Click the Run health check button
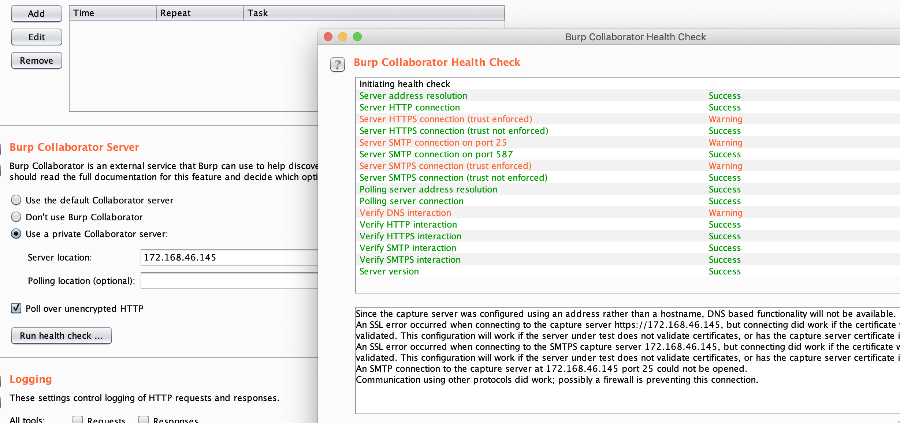The image size is (900, 423). (62, 336)
